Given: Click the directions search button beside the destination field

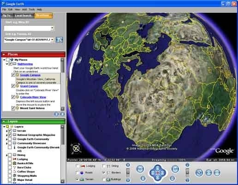Looking at the screenshot, I should pyautogui.click(x=59, y=40).
